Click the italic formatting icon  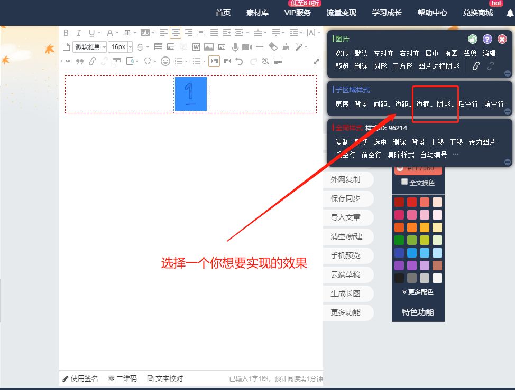(79, 33)
